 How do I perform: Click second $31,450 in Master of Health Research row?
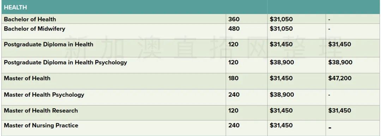340,111
